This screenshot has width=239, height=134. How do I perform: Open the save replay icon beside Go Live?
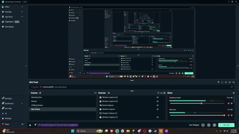(x=215, y=125)
